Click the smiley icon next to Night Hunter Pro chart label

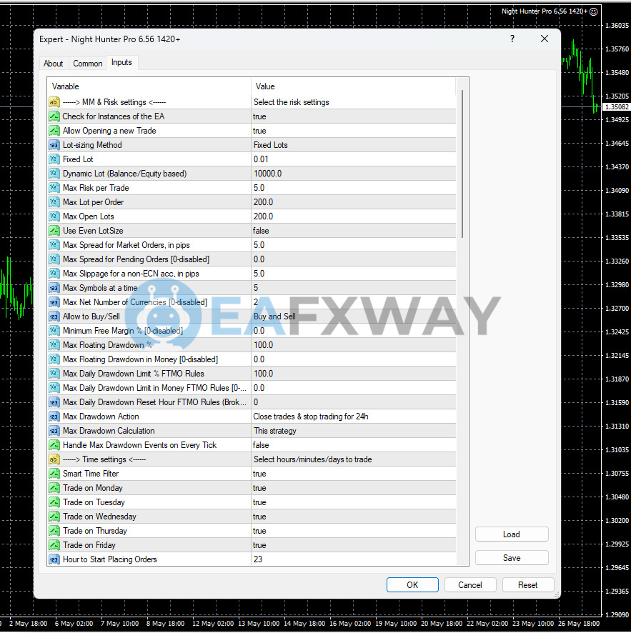[x=593, y=11]
